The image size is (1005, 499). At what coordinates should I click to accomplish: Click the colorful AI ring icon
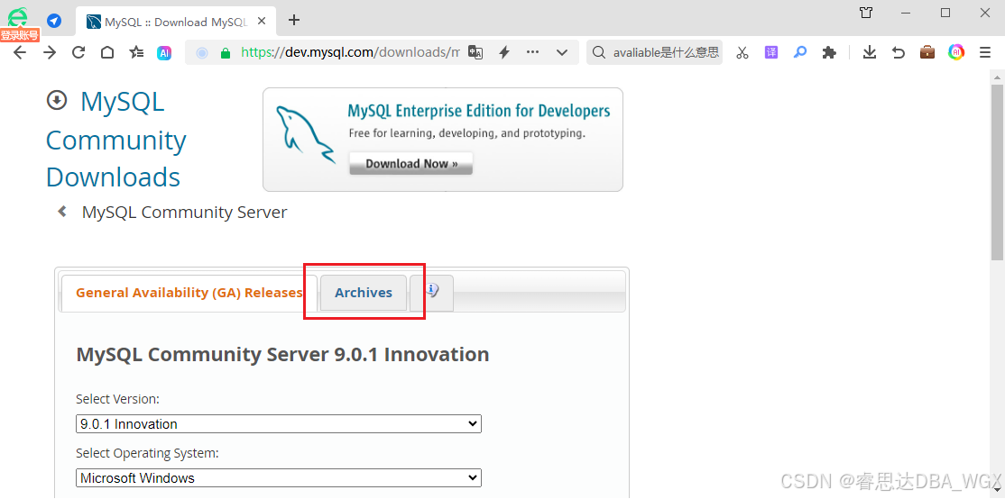[x=956, y=52]
